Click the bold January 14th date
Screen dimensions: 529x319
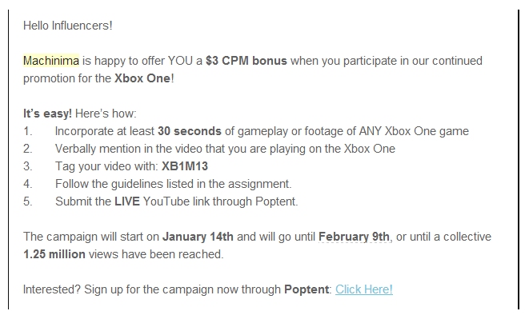198,237
